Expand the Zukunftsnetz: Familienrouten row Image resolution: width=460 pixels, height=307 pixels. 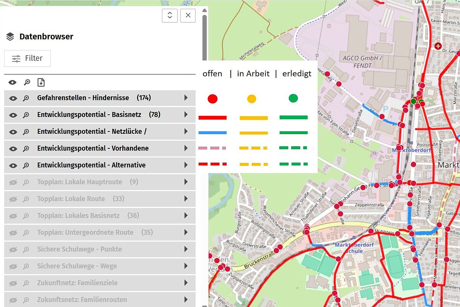tap(186, 299)
